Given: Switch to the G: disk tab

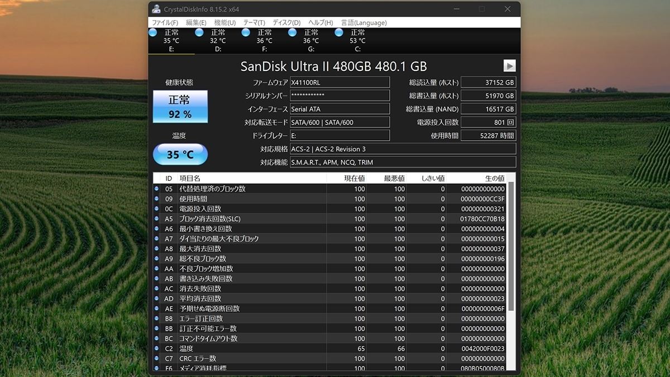Looking at the screenshot, I should 311,41.
